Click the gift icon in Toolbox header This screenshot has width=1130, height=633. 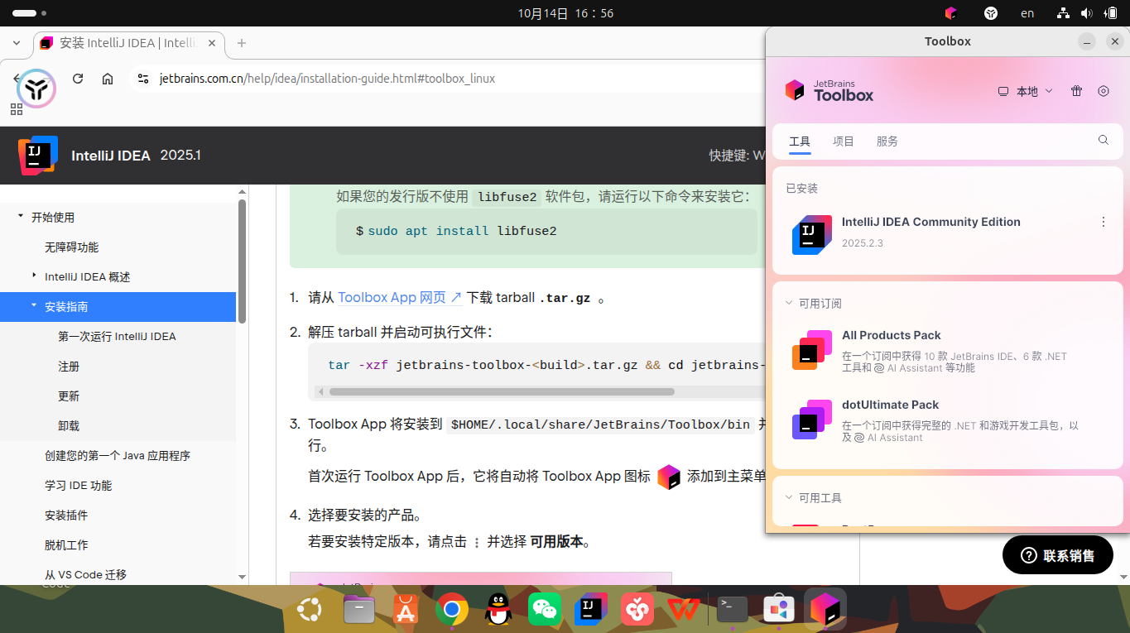coord(1076,91)
